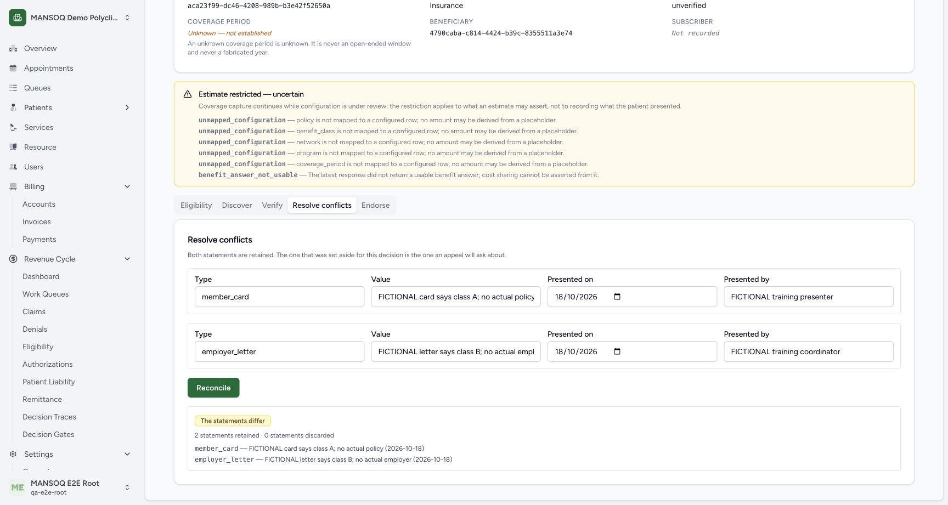Switch to the Eligibility tab
The width and height of the screenshot is (948, 505).
pyautogui.click(x=196, y=205)
